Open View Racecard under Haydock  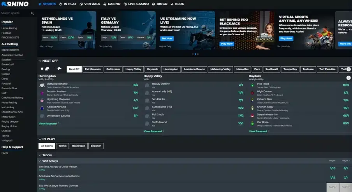click(259, 131)
